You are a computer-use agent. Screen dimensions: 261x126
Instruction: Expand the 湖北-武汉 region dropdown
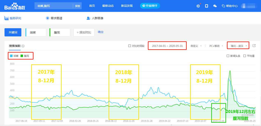238,46
